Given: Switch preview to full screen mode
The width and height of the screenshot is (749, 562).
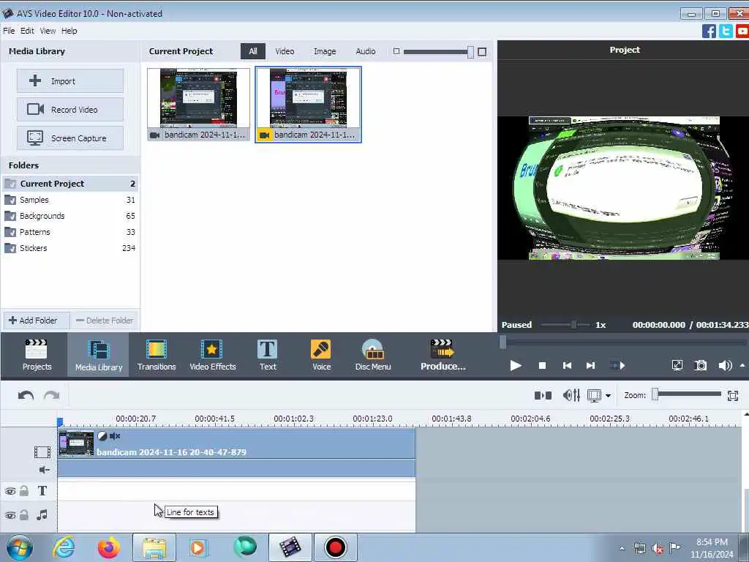Looking at the screenshot, I should coord(677,366).
